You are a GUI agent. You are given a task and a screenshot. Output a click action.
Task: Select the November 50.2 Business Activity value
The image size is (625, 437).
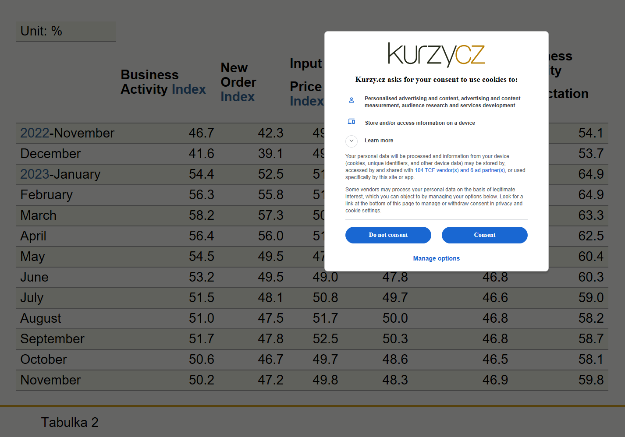(x=202, y=380)
